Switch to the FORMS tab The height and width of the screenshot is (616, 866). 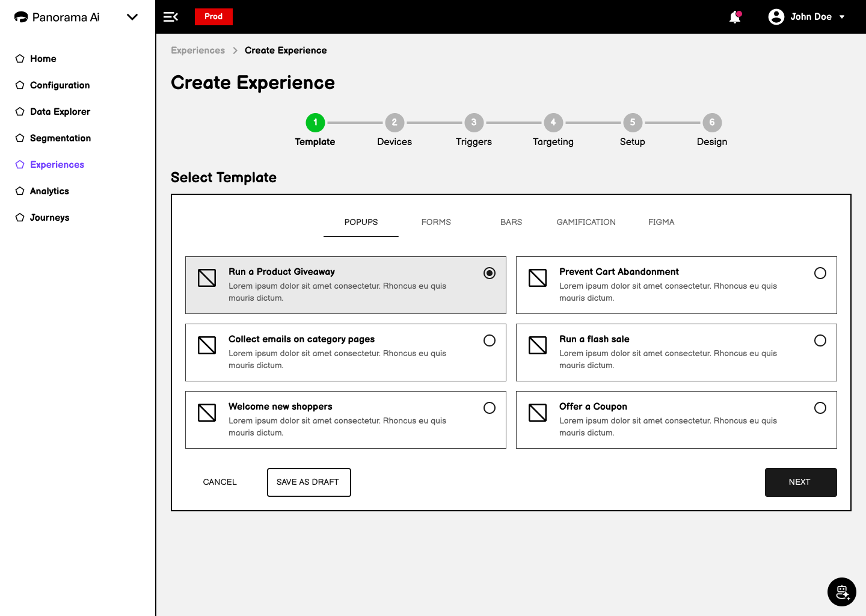coord(436,222)
